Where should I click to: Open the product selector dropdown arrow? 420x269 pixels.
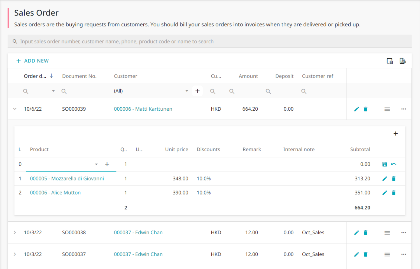click(x=96, y=164)
